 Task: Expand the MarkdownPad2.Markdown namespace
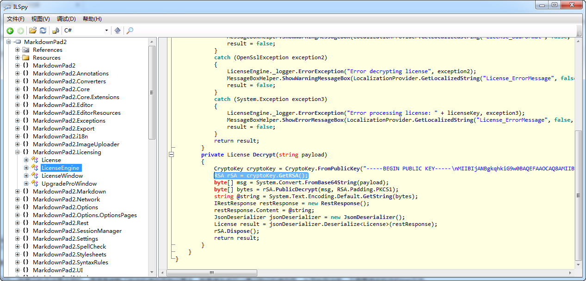18,191
